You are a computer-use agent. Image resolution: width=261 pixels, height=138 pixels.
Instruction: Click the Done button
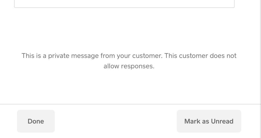(36, 121)
